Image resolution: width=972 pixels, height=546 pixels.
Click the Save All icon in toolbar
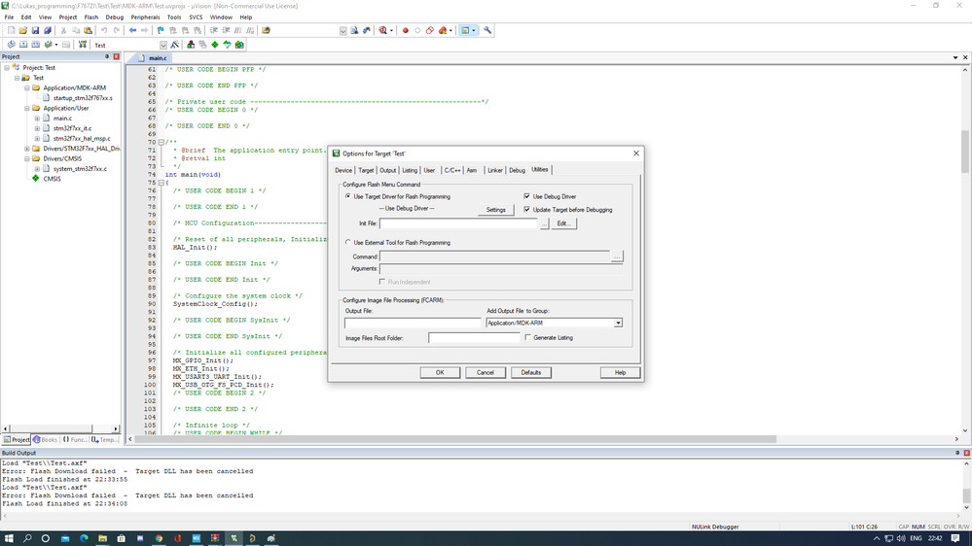coord(47,30)
